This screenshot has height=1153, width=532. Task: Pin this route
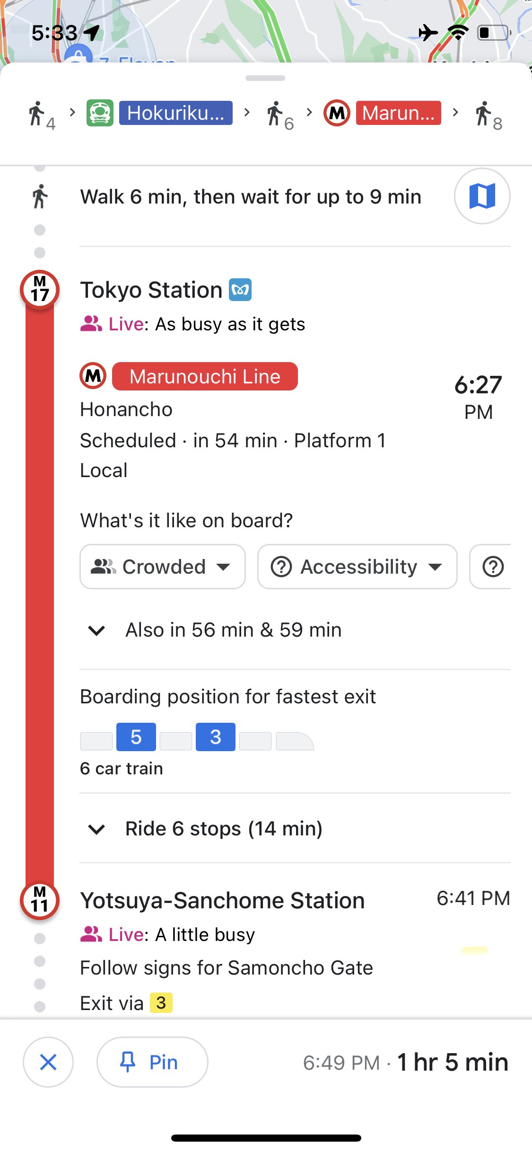click(152, 1062)
